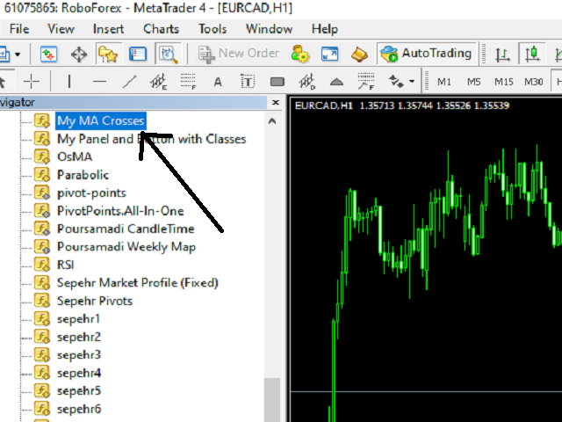Select Sepehr Market Profile (Fixed) indicator

tap(138, 283)
